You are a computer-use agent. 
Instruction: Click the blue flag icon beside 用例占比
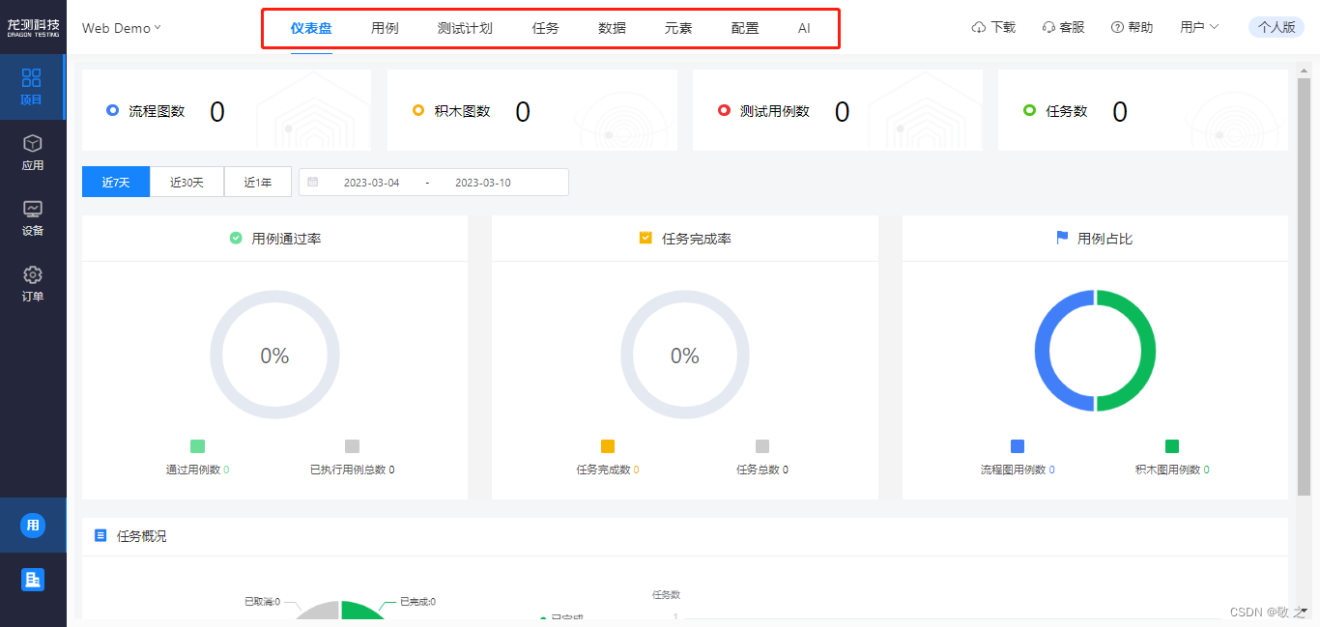1062,238
